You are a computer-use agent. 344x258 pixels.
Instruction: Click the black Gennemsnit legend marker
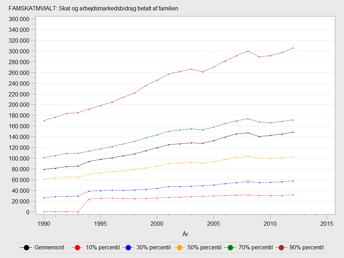pyautogui.click(x=27, y=247)
